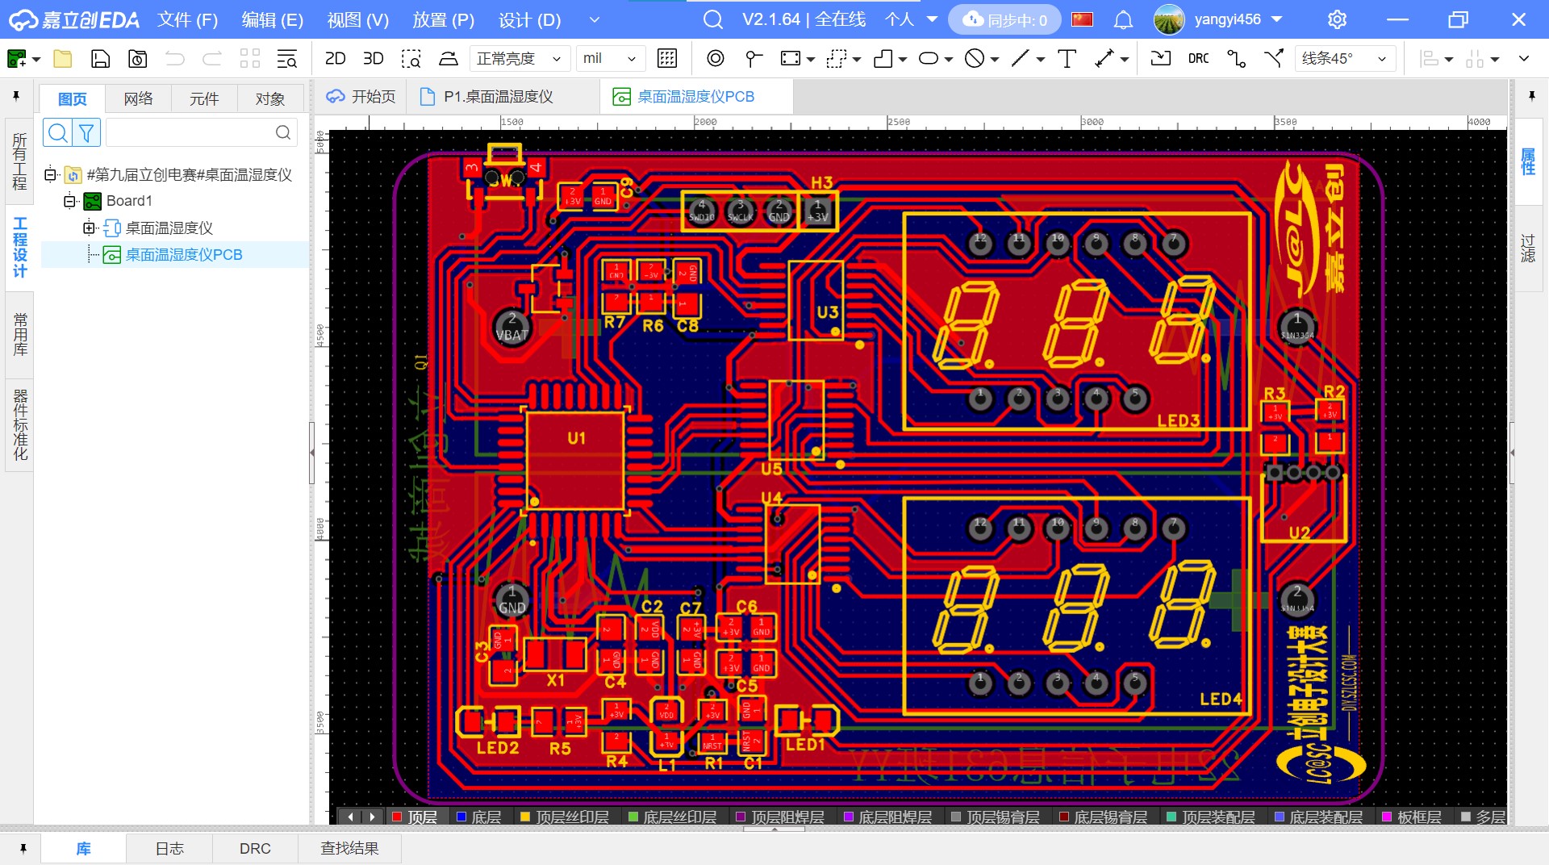Image resolution: width=1549 pixels, height=865 pixels.
Task: Select the dimension measure tool
Action: (x=1104, y=58)
